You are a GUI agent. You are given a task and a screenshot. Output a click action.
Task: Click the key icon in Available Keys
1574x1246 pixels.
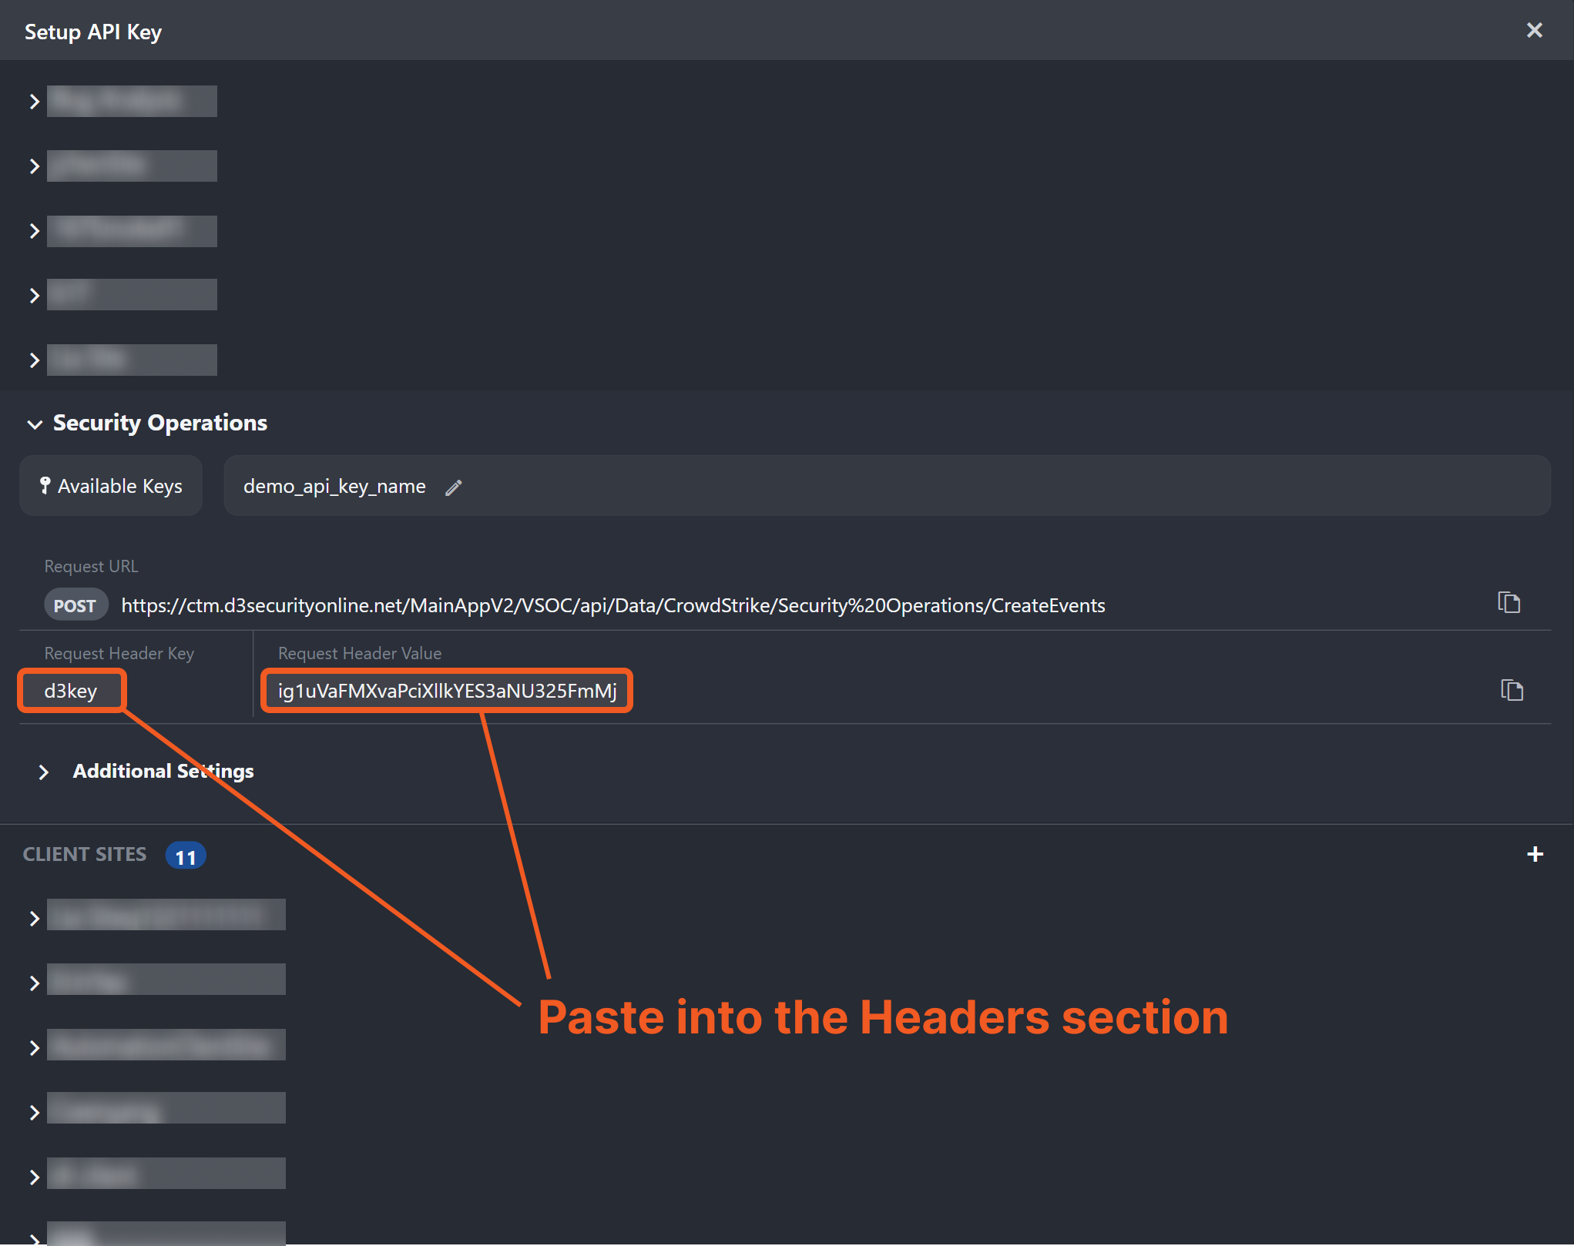(45, 485)
